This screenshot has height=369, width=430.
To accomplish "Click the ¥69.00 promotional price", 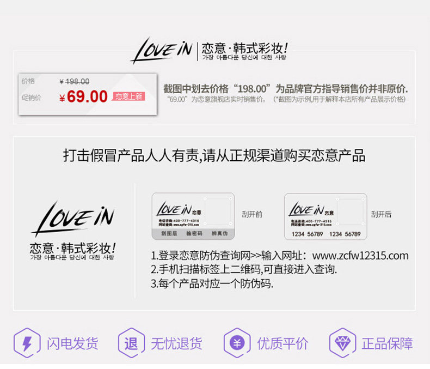I will tap(83, 96).
